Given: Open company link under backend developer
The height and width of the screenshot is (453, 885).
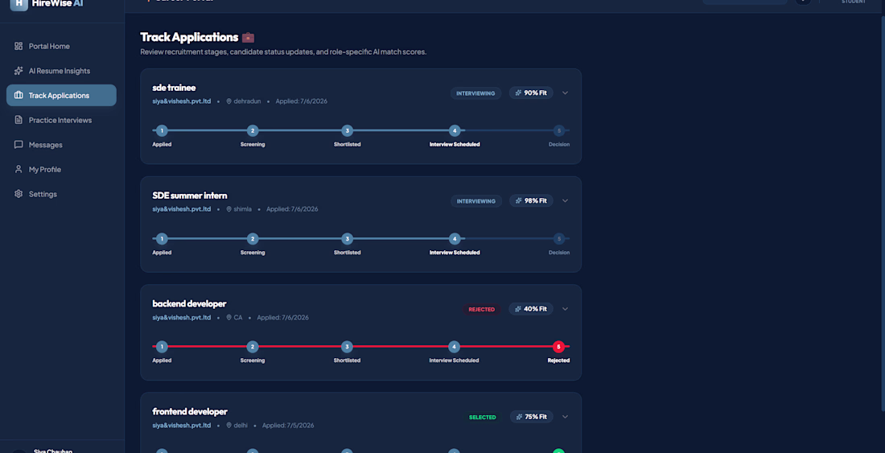Looking at the screenshot, I should [x=182, y=318].
